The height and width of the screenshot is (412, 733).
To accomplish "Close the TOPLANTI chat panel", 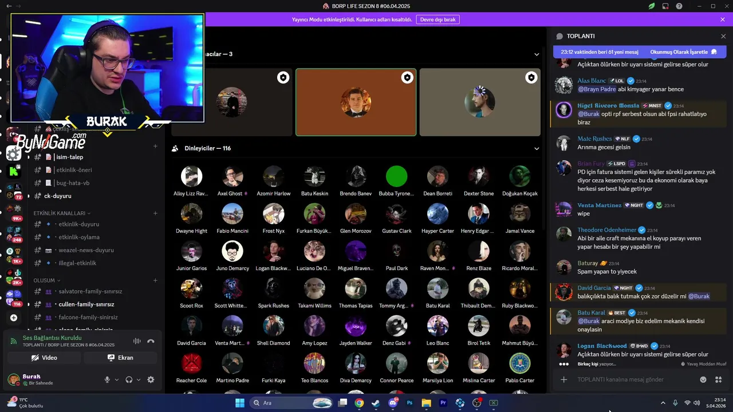I will pyautogui.click(x=723, y=36).
